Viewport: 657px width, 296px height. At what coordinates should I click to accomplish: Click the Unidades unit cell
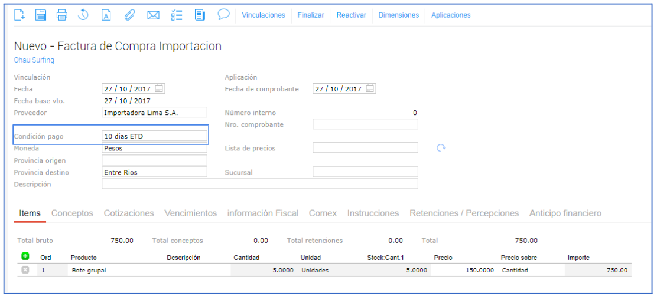331,270
